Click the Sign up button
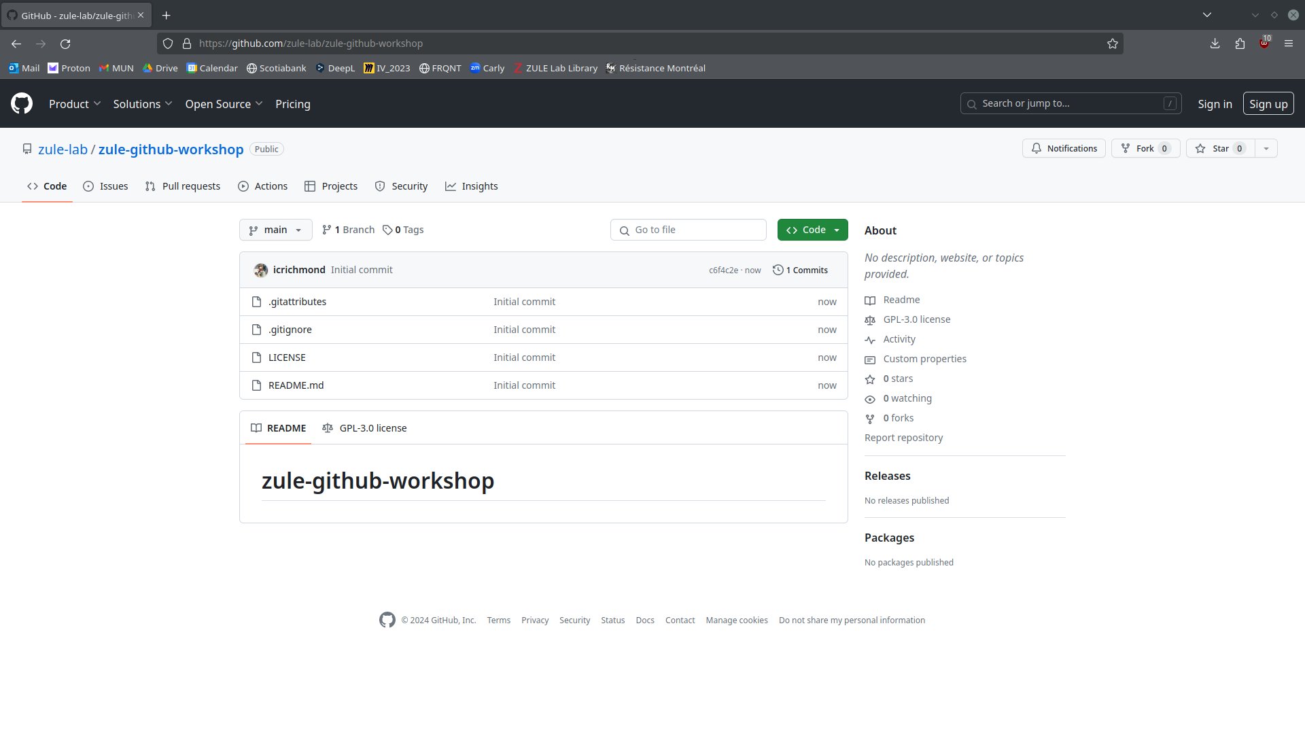The height and width of the screenshot is (734, 1305). click(1268, 104)
